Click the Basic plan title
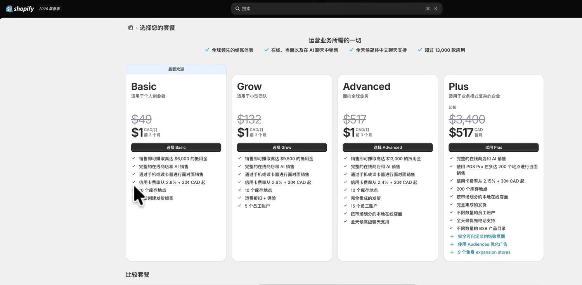582x285 pixels. coord(144,87)
